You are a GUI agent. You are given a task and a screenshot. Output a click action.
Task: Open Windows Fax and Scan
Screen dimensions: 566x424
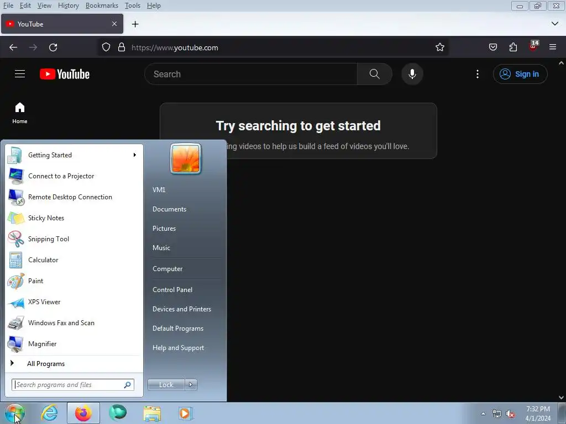point(74,322)
